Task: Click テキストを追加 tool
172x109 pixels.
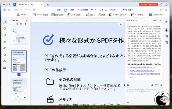Action: pos(40,15)
